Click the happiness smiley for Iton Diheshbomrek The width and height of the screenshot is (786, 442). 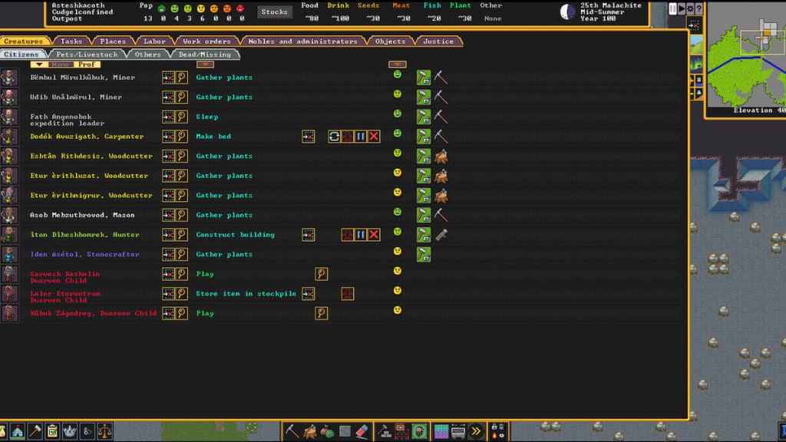point(398,234)
